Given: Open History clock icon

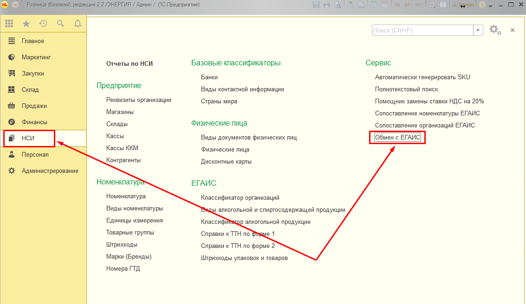Looking at the screenshot, I should pyautogui.click(x=43, y=24).
